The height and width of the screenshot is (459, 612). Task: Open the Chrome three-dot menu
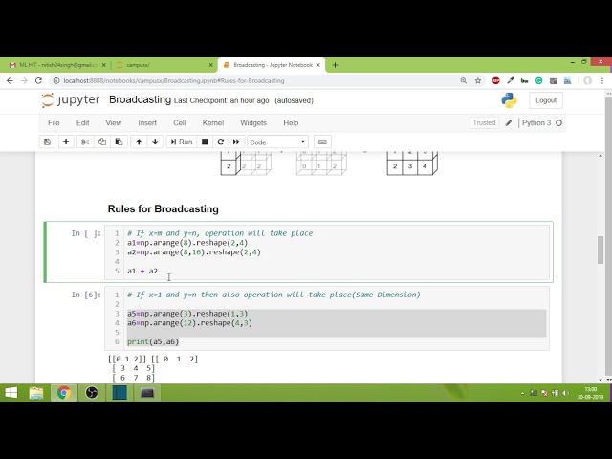[602, 80]
